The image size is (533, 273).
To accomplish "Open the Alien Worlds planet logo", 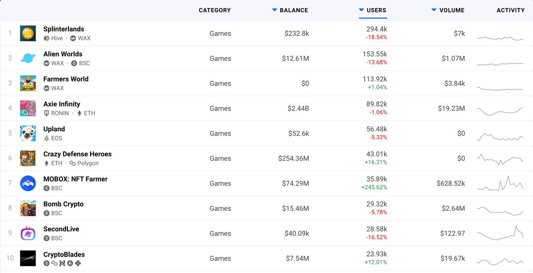I will (28, 58).
